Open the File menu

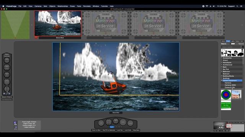[20, 6]
